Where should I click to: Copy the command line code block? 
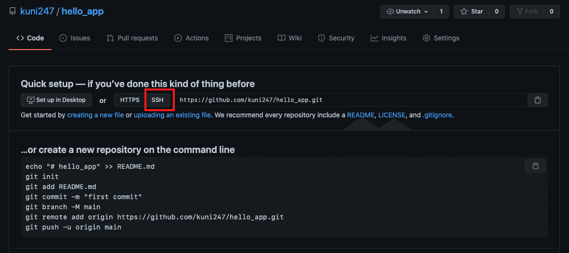535,166
